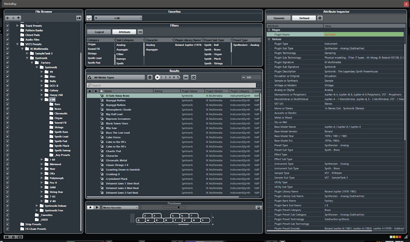The height and width of the screenshot is (242, 410).
Task: Toggle FX Chain Presets folder checkbox
Action: pos(8,229)
